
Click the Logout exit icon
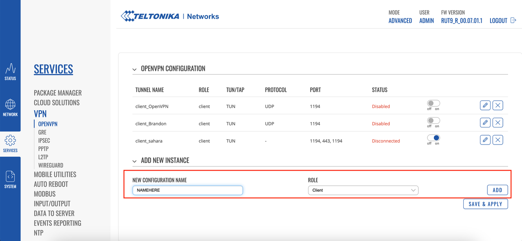click(513, 20)
